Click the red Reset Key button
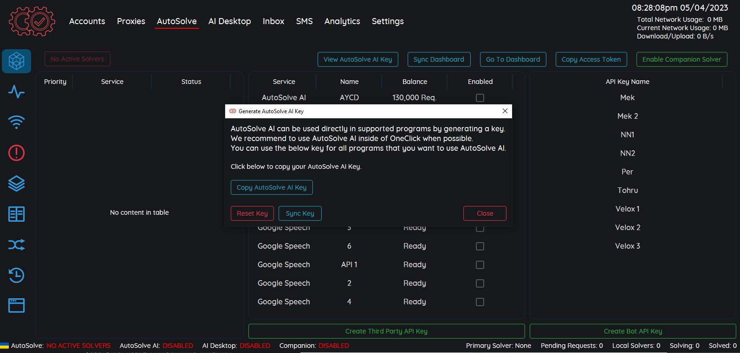The height and width of the screenshot is (353, 740). pyautogui.click(x=252, y=213)
